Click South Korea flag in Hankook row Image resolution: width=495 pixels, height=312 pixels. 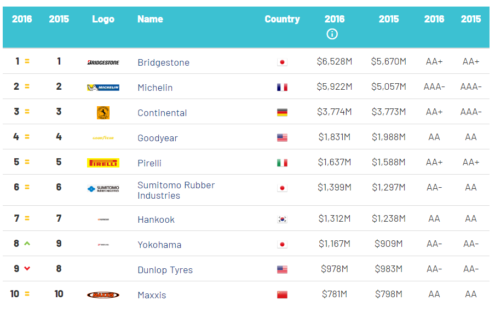point(282,219)
